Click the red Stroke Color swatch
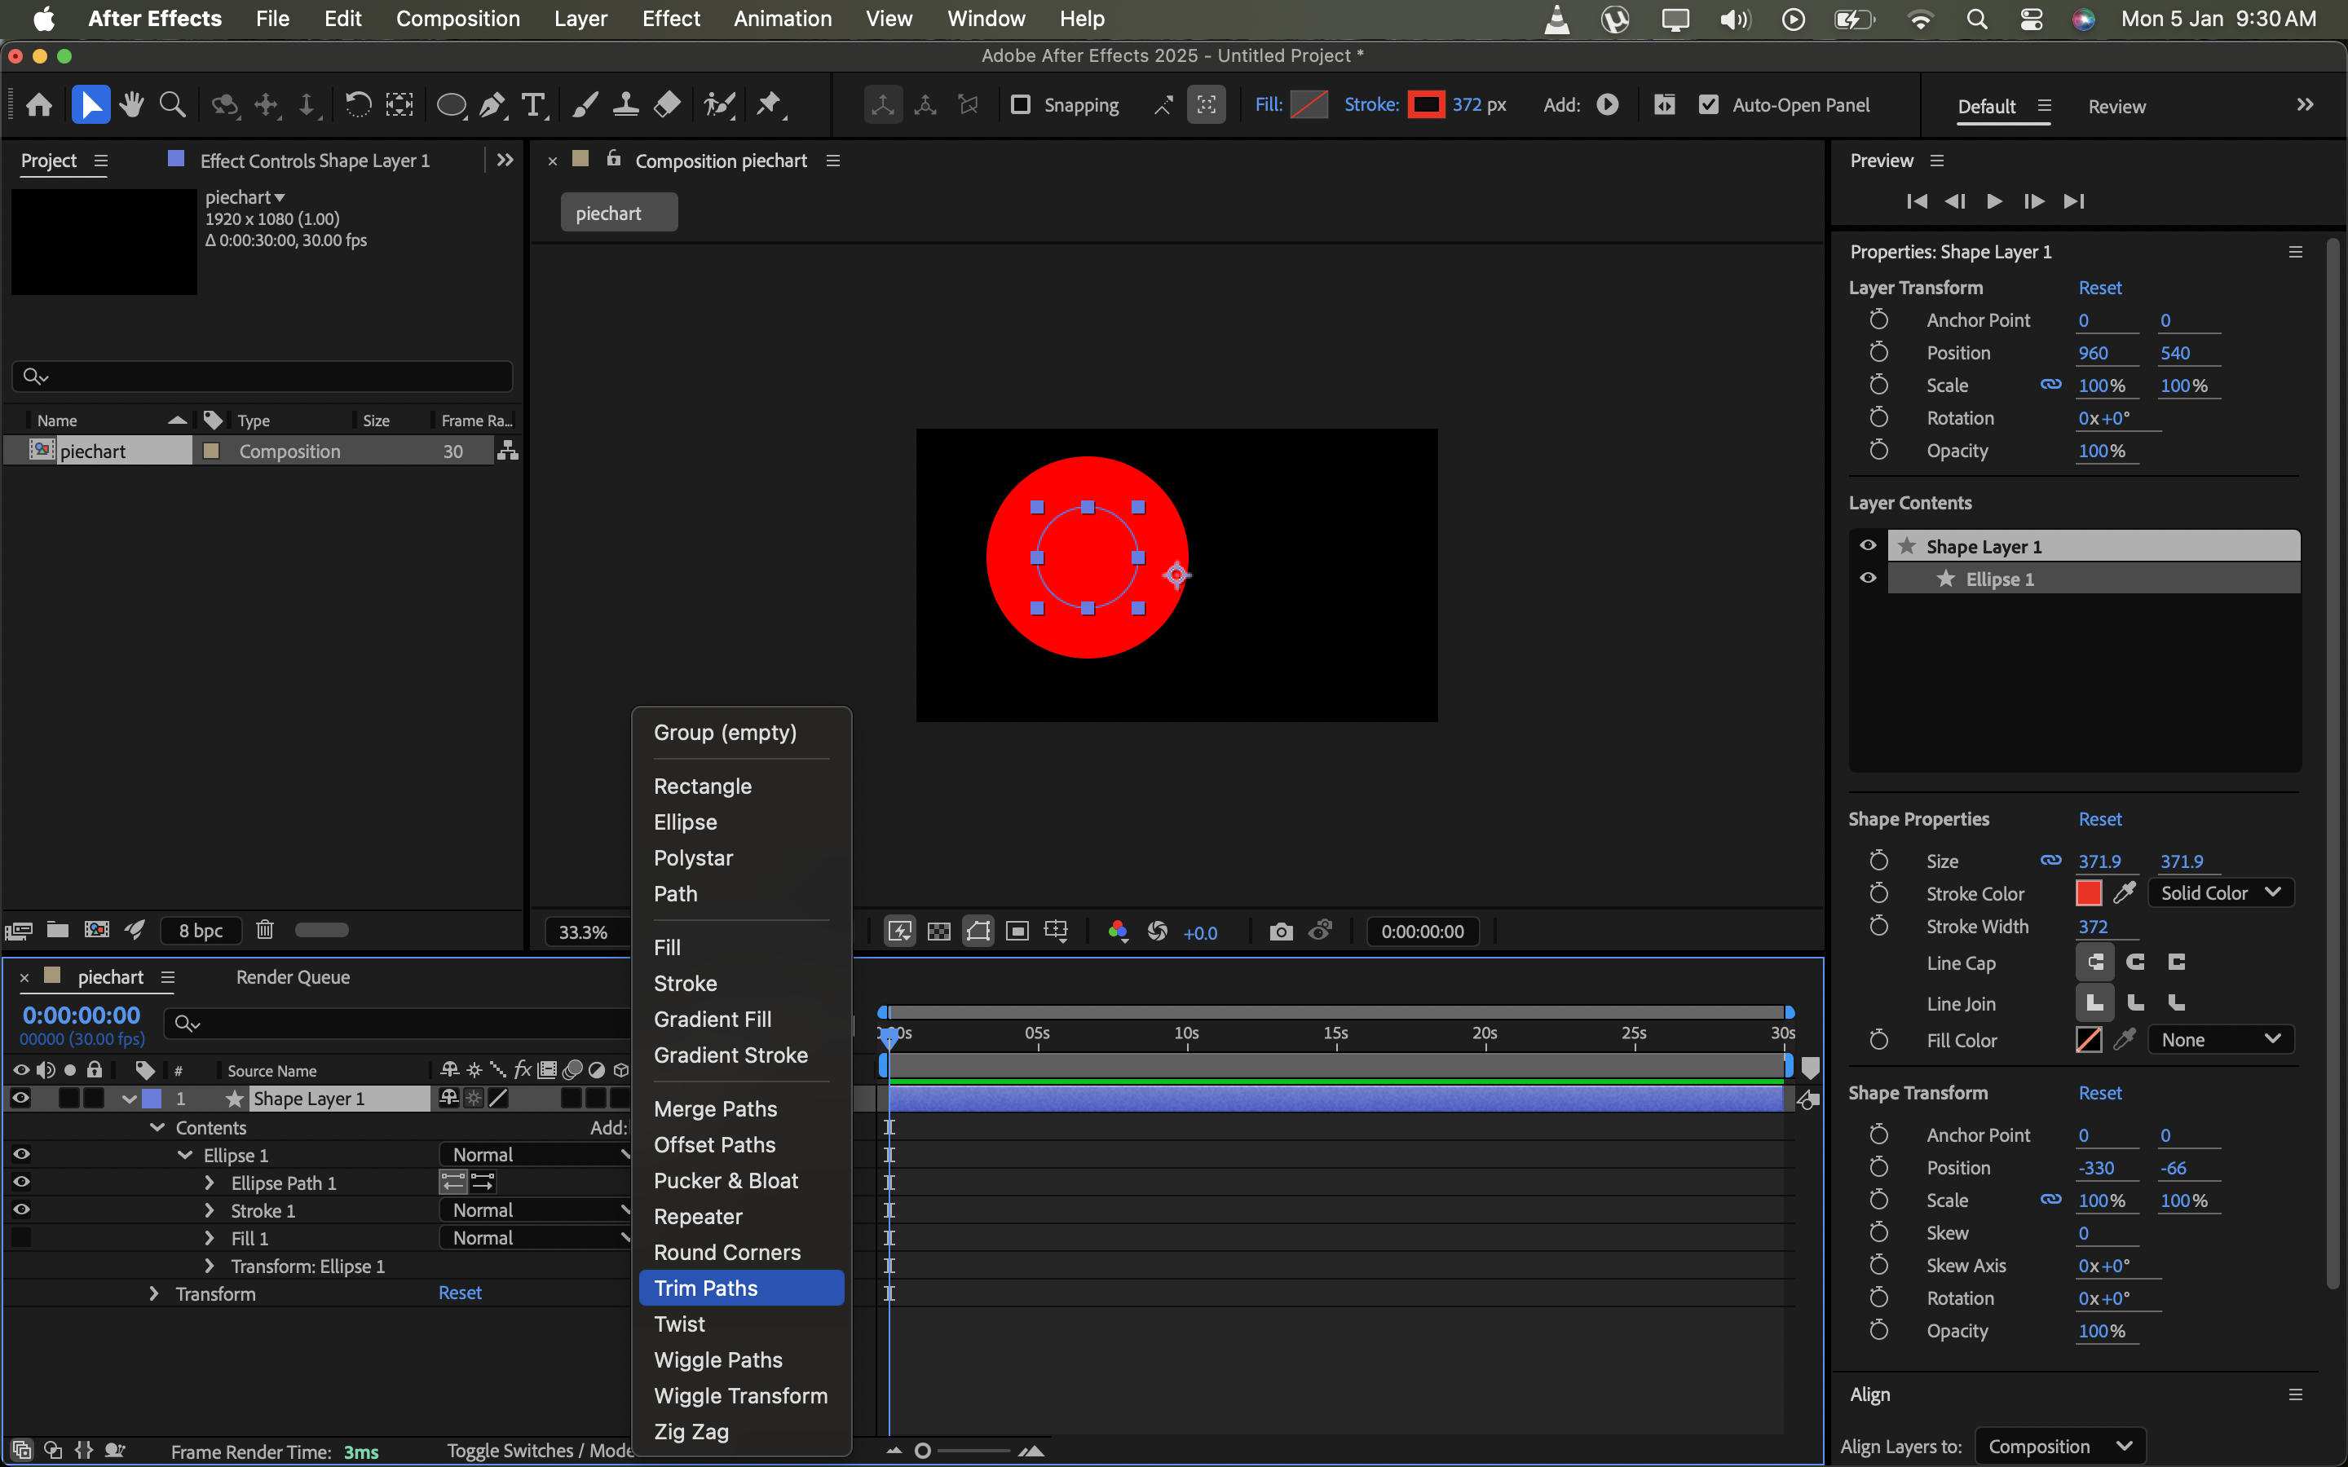Screen dimensions: 2348x1467 point(2088,892)
